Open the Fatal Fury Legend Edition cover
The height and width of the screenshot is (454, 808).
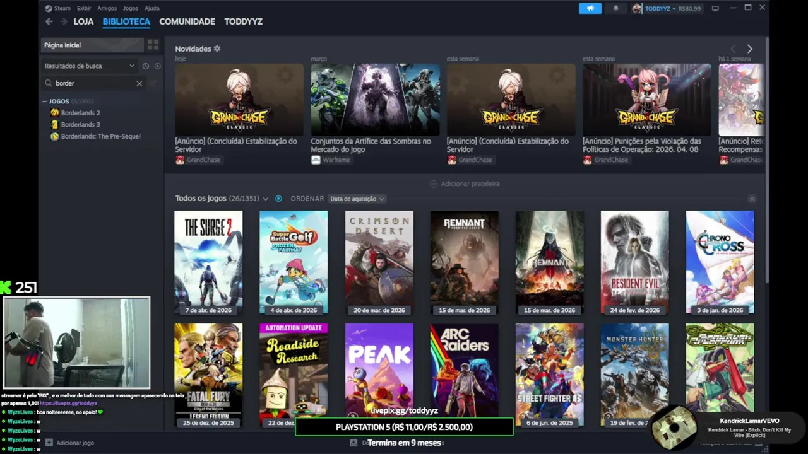tap(208, 375)
